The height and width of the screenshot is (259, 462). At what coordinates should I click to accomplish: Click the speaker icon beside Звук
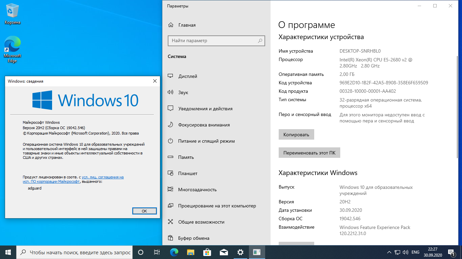pos(171,92)
